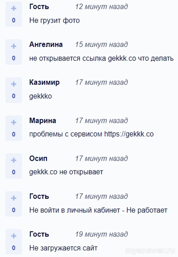Open the profile of Осип
Image resolution: width=178 pixels, height=257 pixels.
coord(38,158)
